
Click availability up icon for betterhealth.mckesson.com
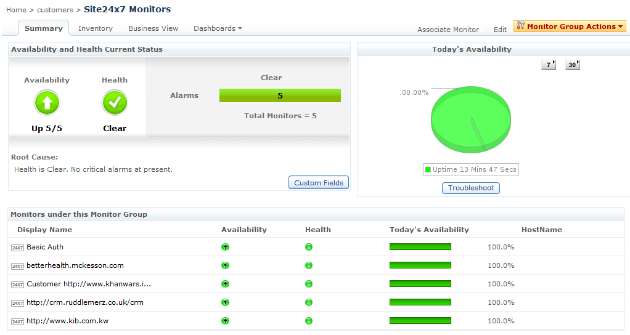226,265
